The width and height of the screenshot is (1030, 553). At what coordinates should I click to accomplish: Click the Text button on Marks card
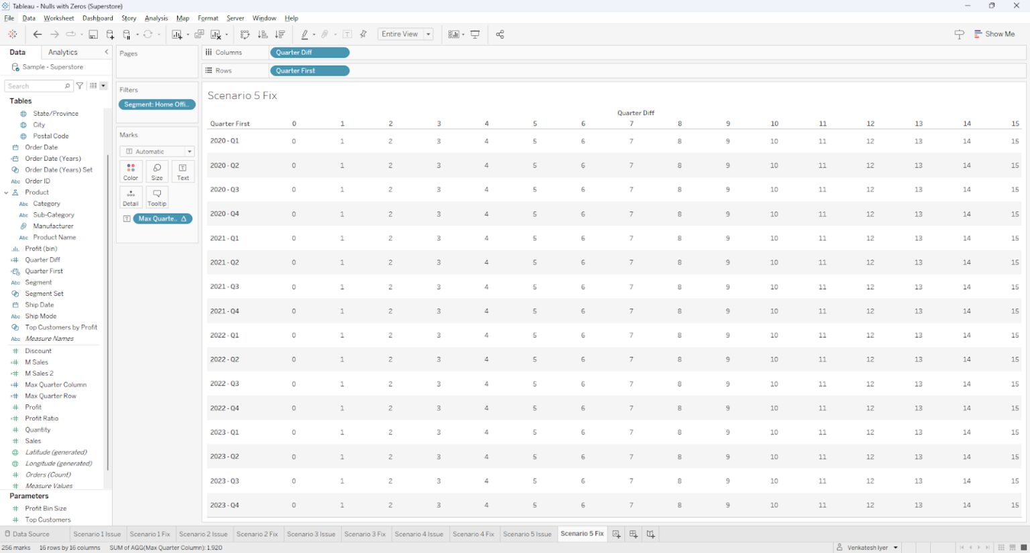coord(182,171)
